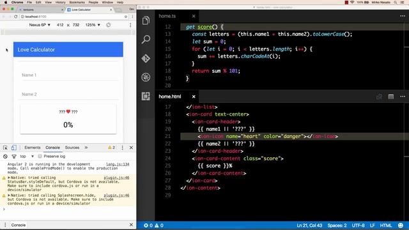Close the home.html editor tab

pyautogui.click(x=194, y=96)
